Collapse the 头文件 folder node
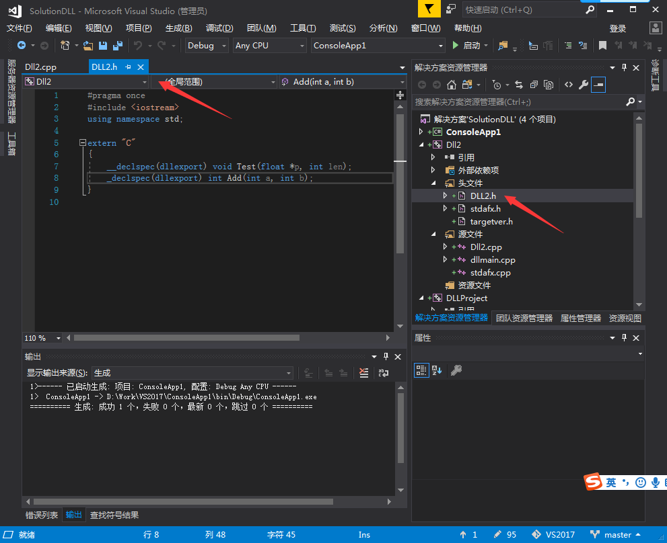The image size is (667, 543). tap(433, 183)
